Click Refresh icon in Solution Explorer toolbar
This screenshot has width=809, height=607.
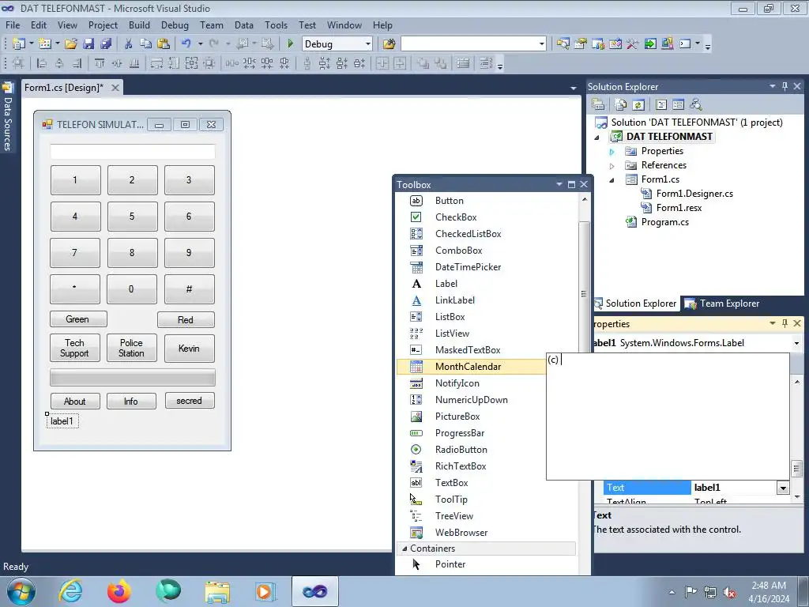click(638, 104)
